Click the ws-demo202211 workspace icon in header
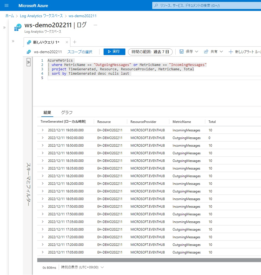Screen dimensions: 261x275 (x=18, y=27)
